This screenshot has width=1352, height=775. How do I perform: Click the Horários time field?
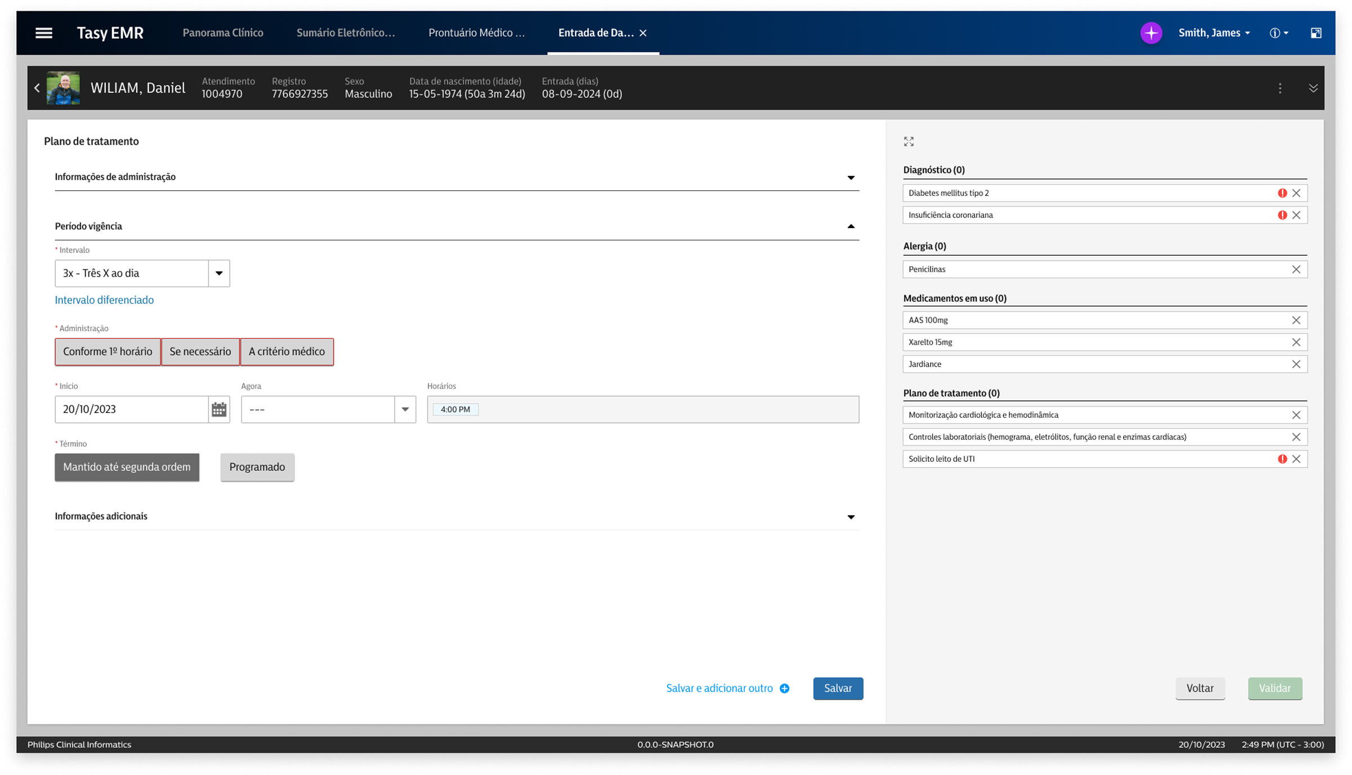coord(642,409)
